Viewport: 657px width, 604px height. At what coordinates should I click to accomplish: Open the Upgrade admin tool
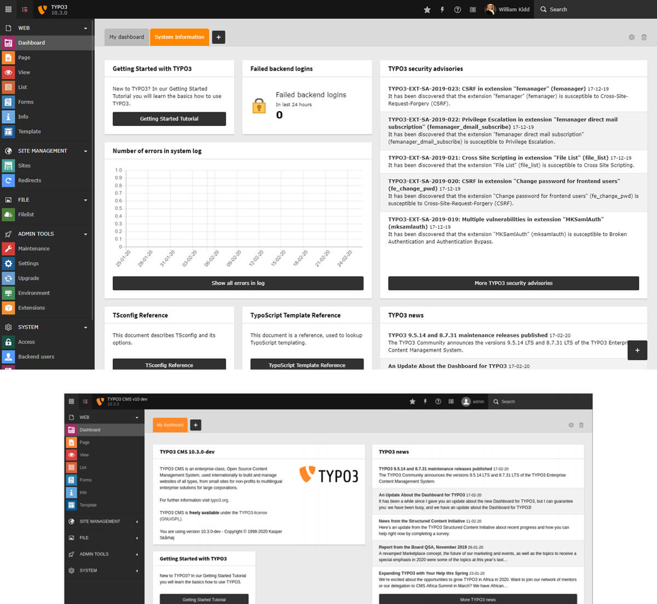(x=47, y=278)
